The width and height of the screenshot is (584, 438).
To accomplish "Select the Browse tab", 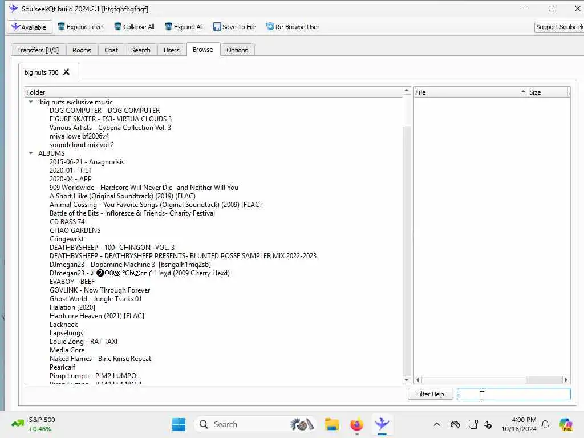I will 202,50.
